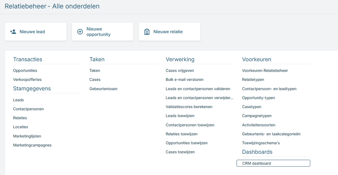Open the Opportunities link under Transacties

25,71
